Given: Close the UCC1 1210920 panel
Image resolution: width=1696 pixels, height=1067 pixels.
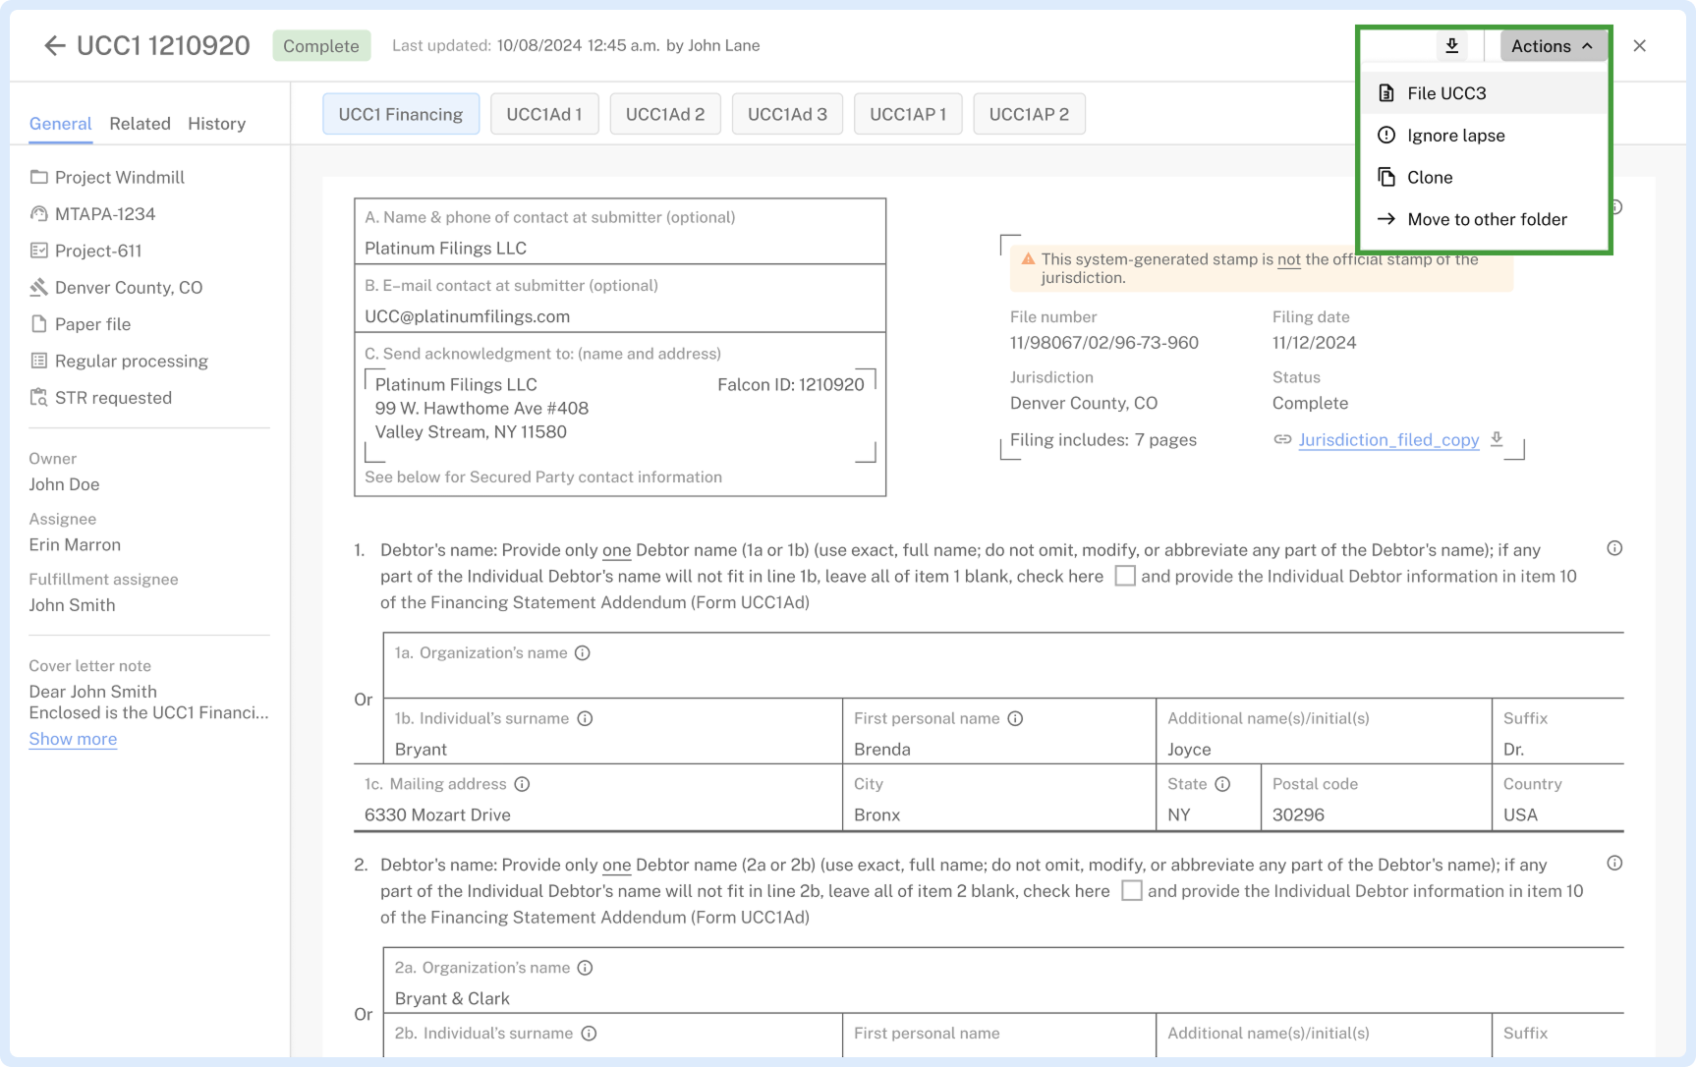Looking at the screenshot, I should tap(1639, 45).
